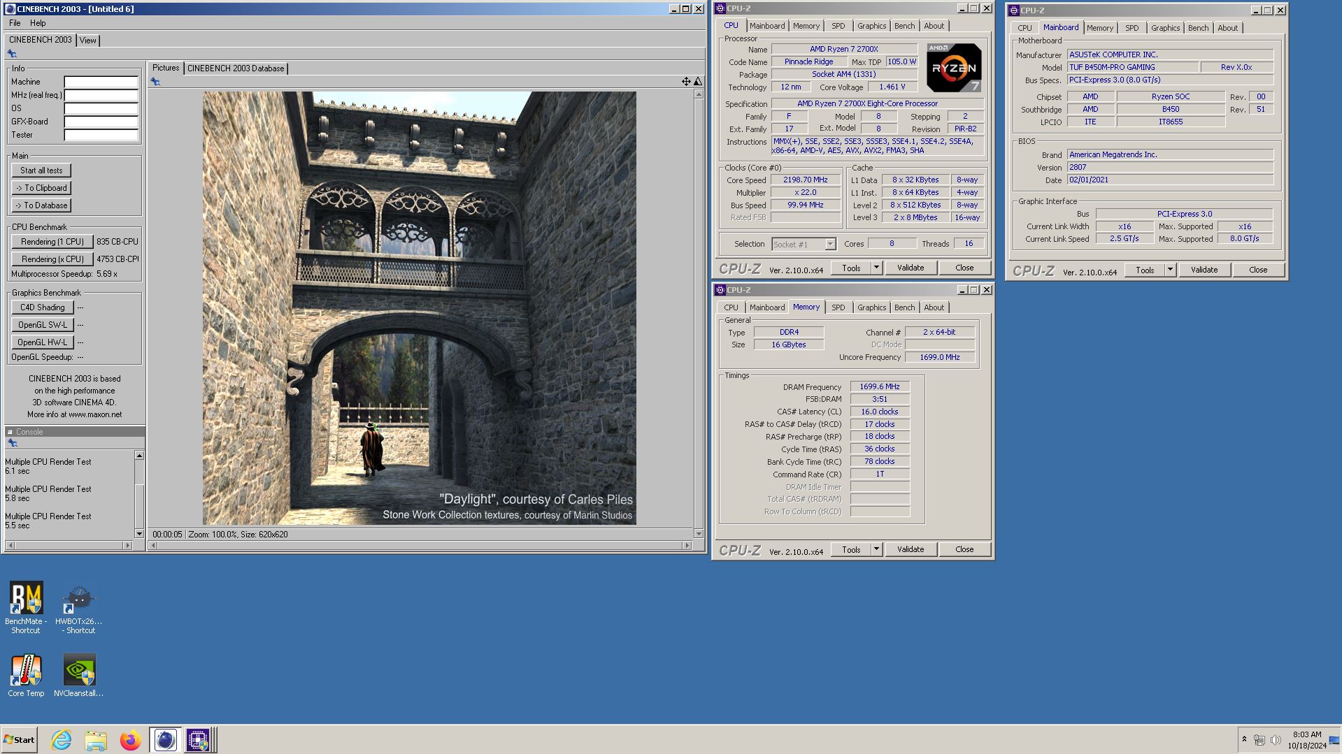The height and width of the screenshot is (754, 1342).
Task: Run OpenGL SW-L benchmark
Action: coord(42,325)
